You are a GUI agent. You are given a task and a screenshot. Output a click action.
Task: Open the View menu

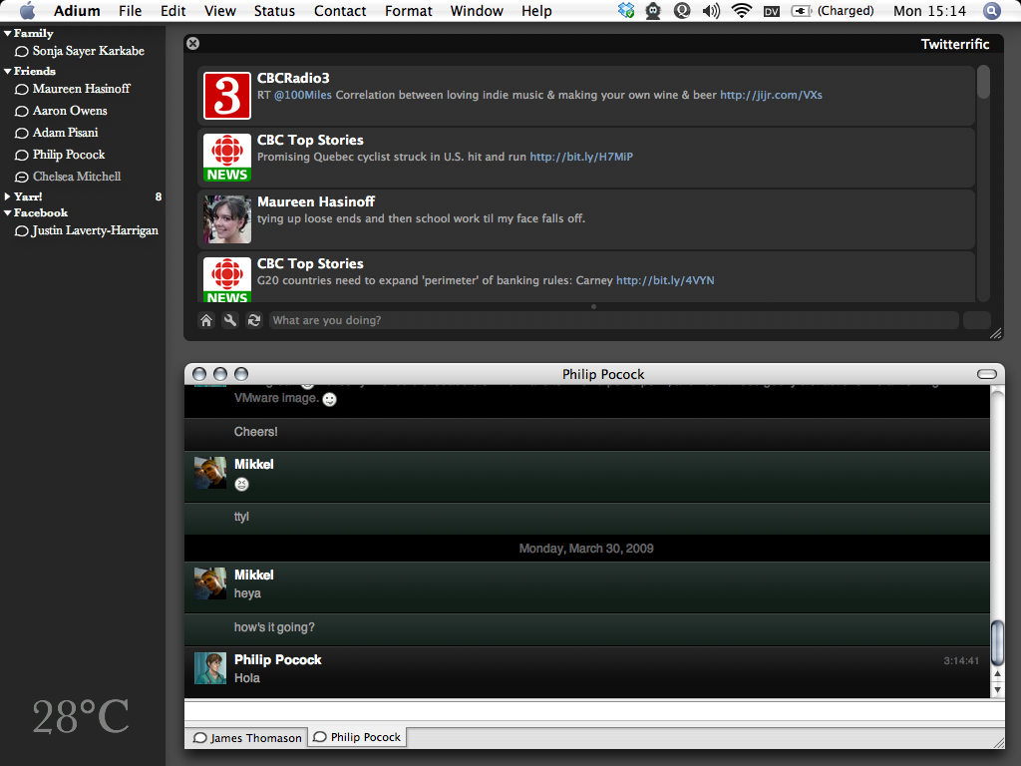point(220,11)
